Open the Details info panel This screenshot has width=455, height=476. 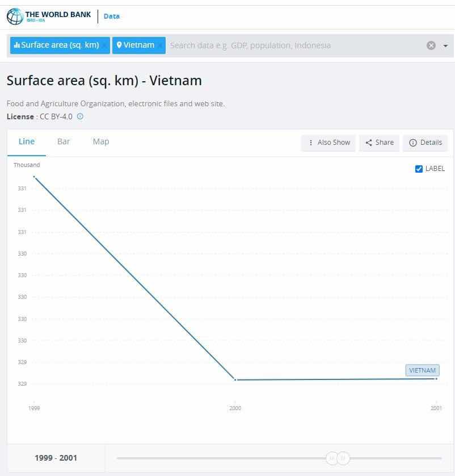pos(425,143)
